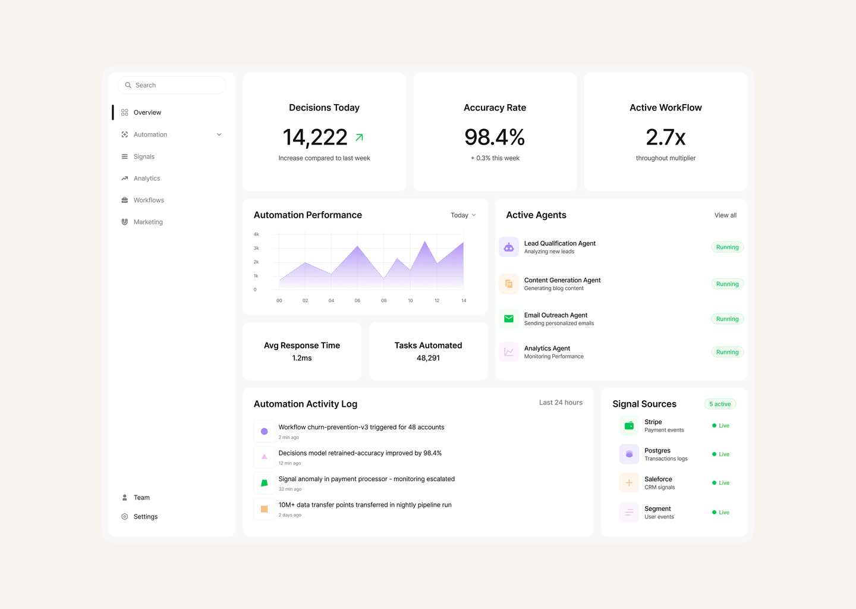
Task: Click the Automation sidebar icon
Action: 125,134
